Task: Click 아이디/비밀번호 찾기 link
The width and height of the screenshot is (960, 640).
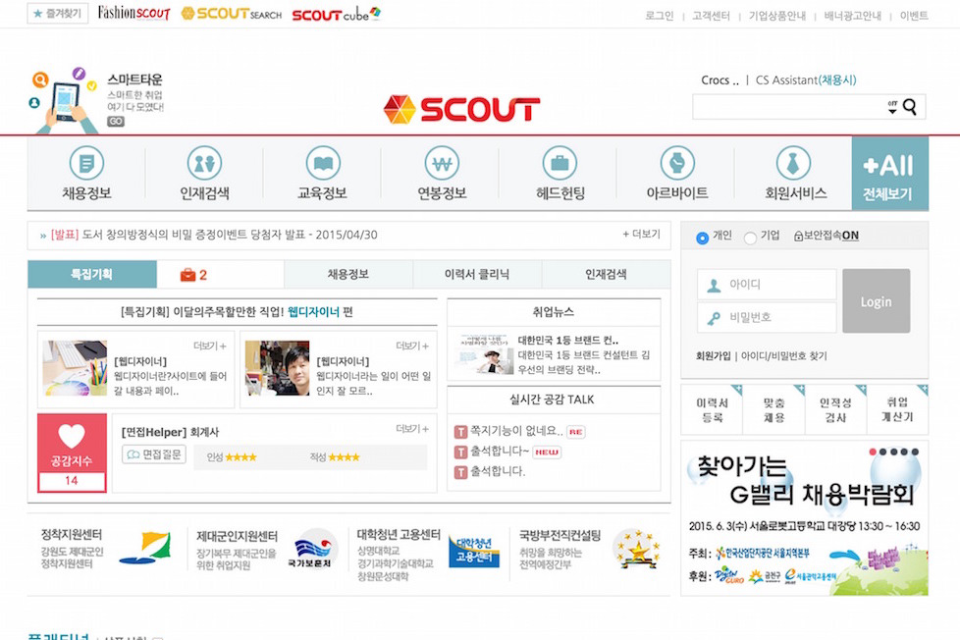Action: coord(783,355)
